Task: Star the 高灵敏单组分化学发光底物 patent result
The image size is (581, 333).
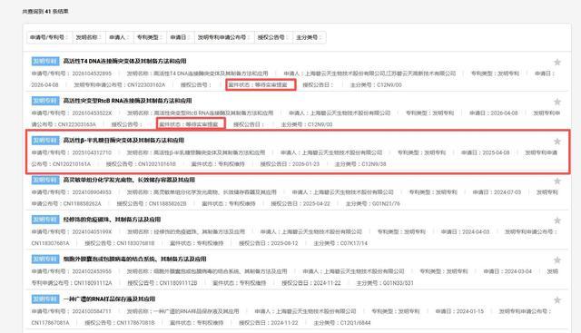Action: pos(556,181)
